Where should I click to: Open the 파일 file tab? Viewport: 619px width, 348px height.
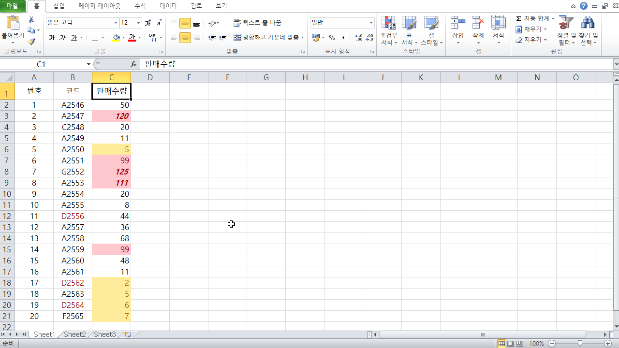click(12, 6)
